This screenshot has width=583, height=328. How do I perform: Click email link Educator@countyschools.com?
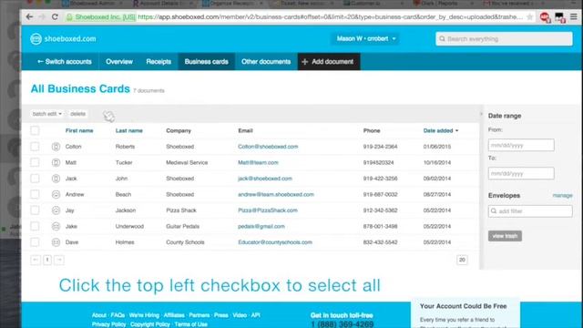275,242
